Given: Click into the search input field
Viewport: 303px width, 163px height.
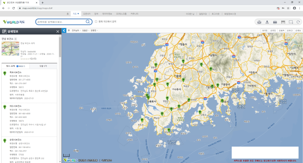Looking at the screenshot, I should (x=61, y=22).
